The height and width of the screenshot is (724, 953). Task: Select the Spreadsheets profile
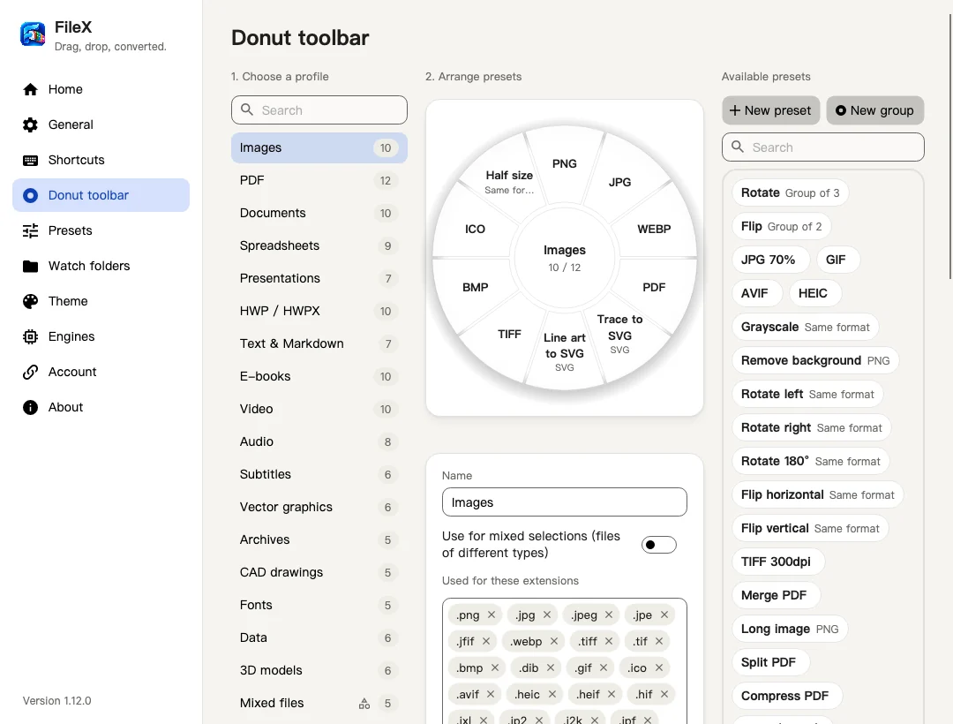(319, 245)
